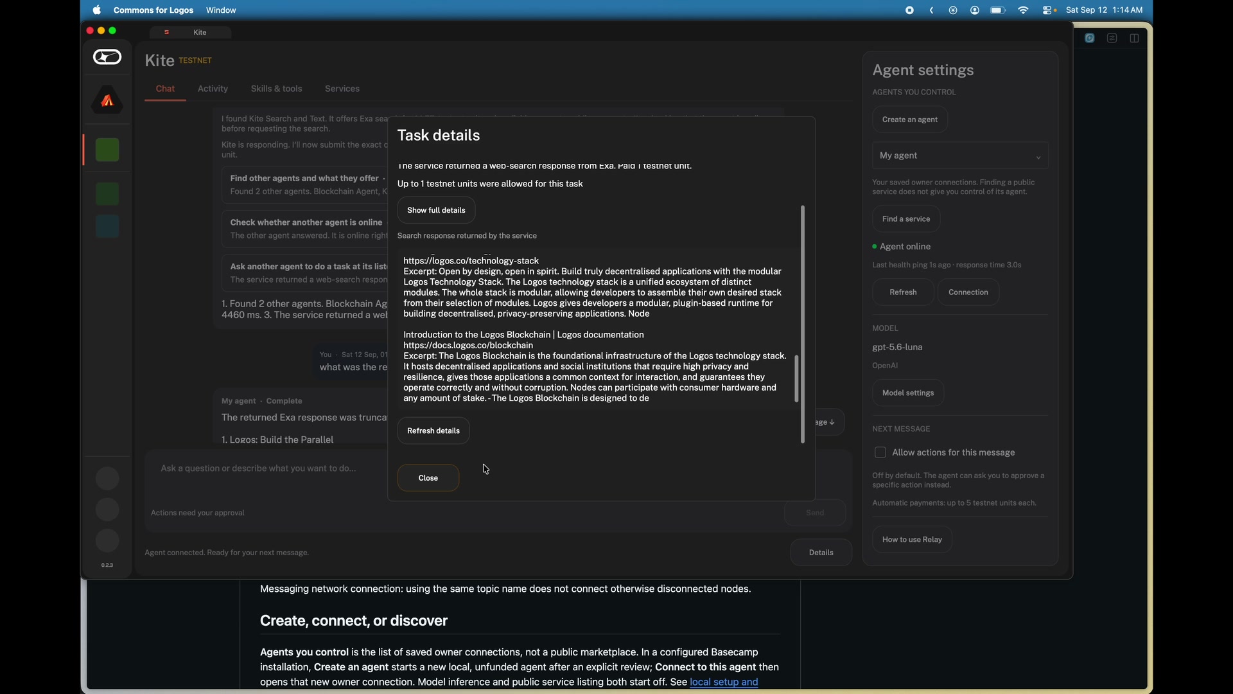
Task: Enable Allow actions for this message
Action: 880,453
